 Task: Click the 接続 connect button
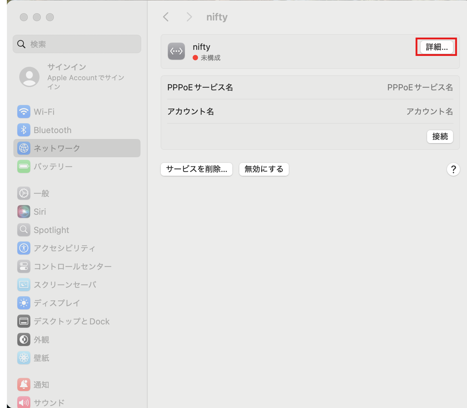440,137
